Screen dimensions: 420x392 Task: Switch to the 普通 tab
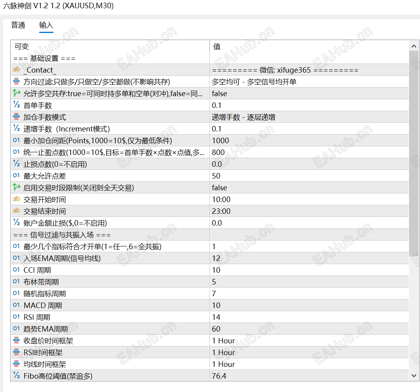coord(18,25)
